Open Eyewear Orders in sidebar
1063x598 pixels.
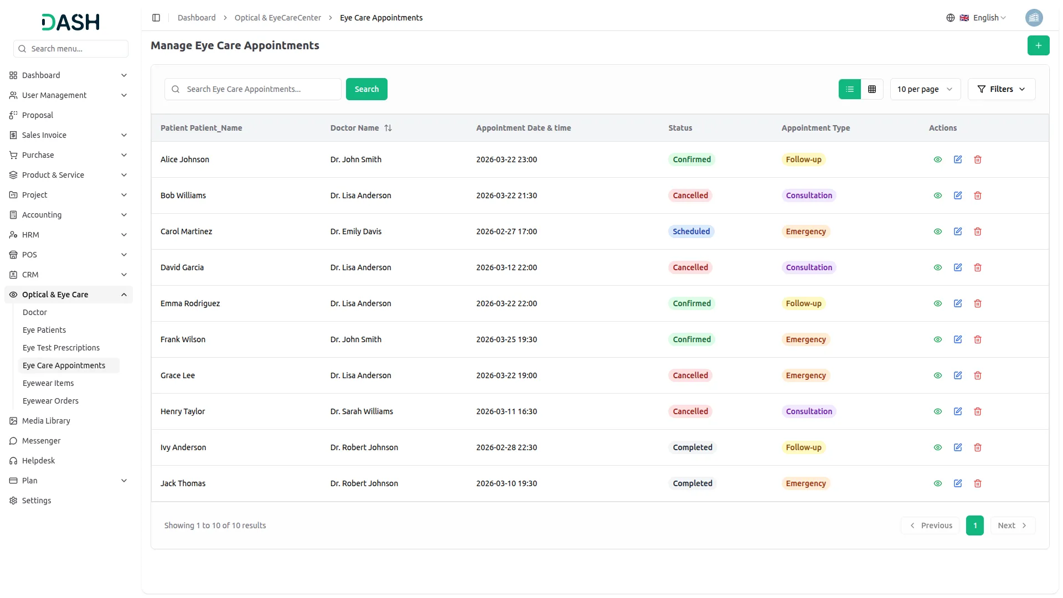click(x=50, y=401)
